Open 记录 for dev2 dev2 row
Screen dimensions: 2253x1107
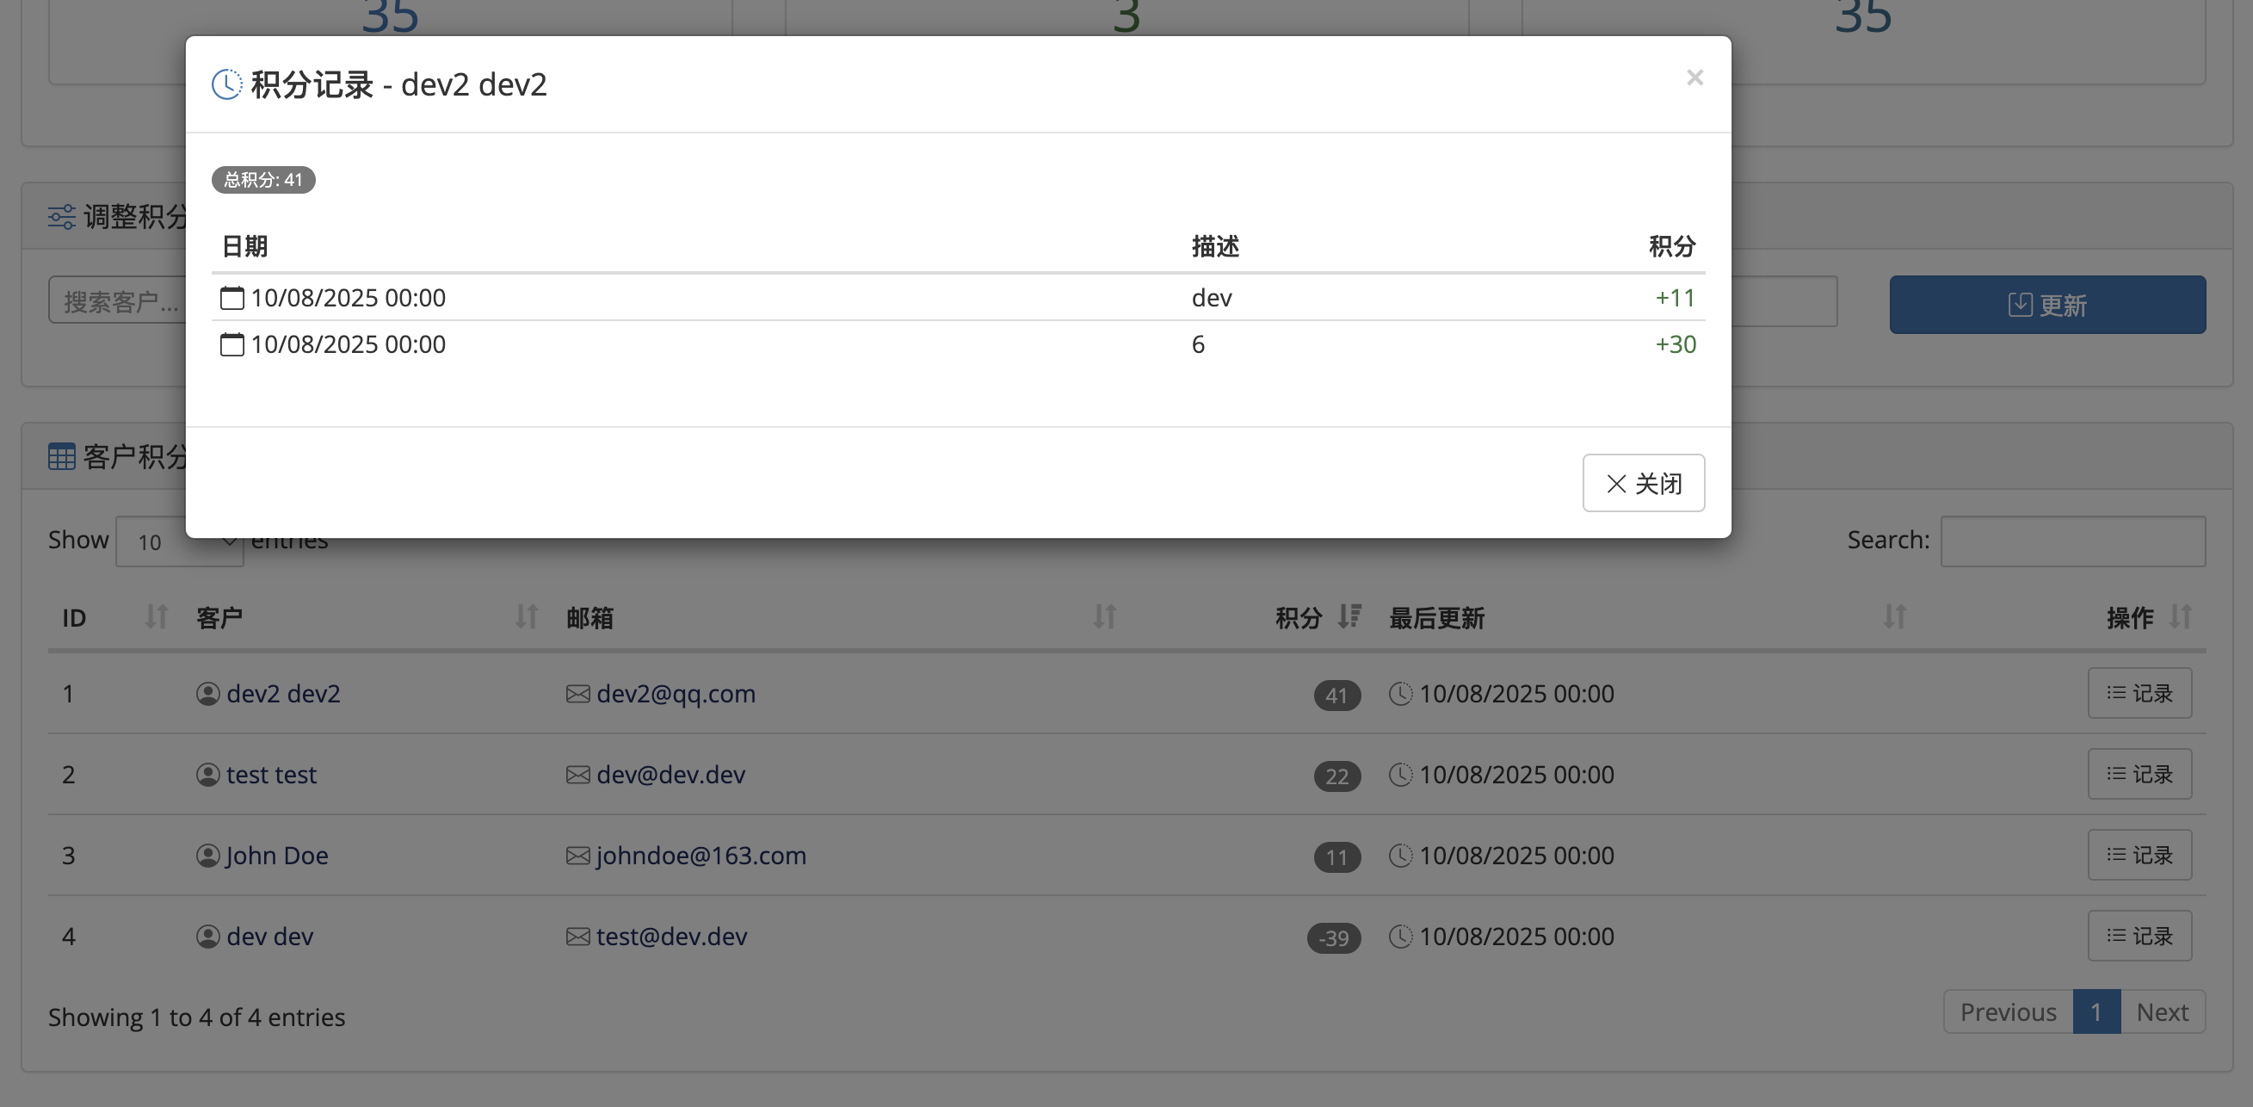click(2139, 693)
